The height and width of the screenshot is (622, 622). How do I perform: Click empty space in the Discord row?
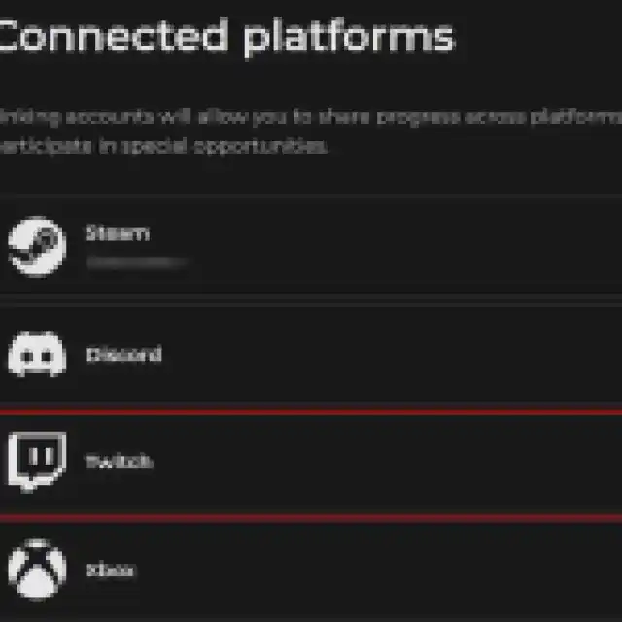pos(408,355)
